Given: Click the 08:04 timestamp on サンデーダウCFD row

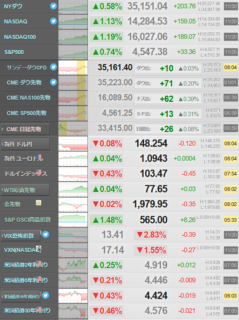Looking at the screenshot, I should [231, 67].
